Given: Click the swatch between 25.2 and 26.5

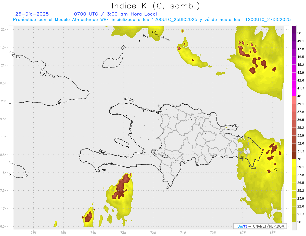Looking at the screenshot, I should coord(294,187).
